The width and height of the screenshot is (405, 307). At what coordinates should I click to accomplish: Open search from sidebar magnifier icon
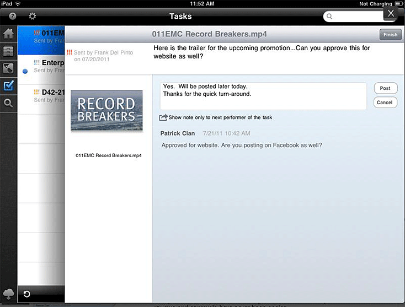tap(8, 103)
